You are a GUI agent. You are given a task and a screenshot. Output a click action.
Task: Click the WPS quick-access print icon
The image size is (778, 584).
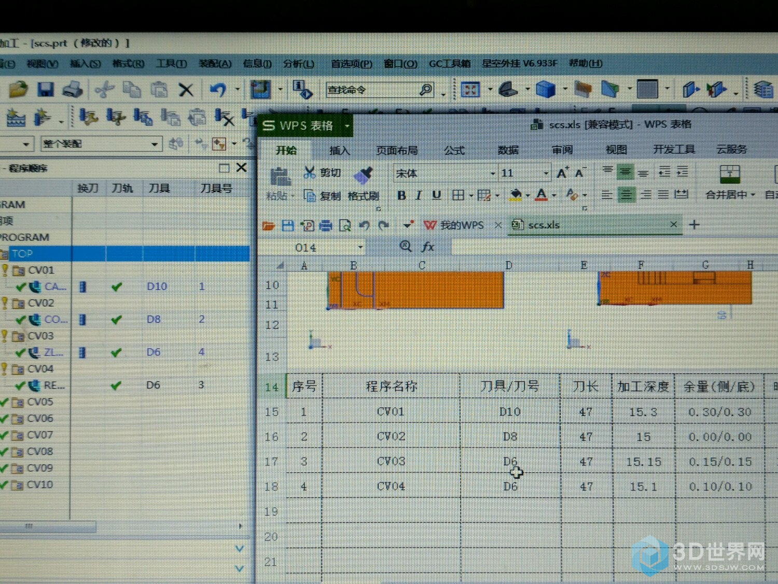(x=326, y=225)
